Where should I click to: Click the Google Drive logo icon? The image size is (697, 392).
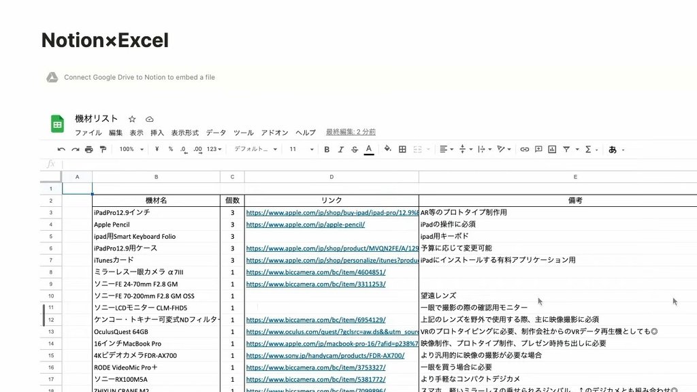[x=52, y=78]
